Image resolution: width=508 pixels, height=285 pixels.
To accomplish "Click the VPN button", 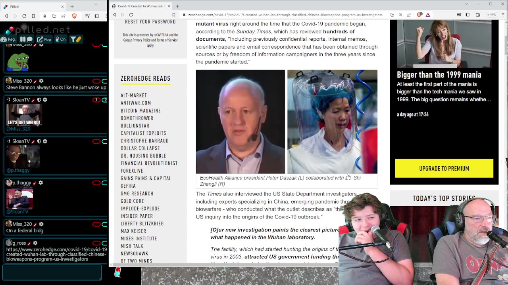I will coord(493,15).
